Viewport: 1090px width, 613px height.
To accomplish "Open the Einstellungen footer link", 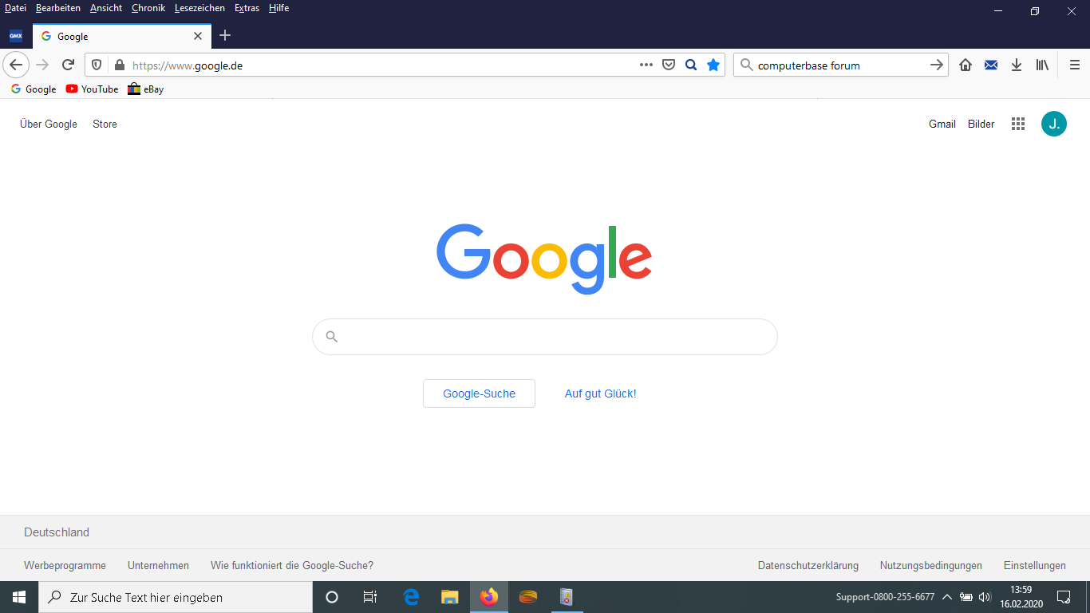I will (x=1035, y=565).
